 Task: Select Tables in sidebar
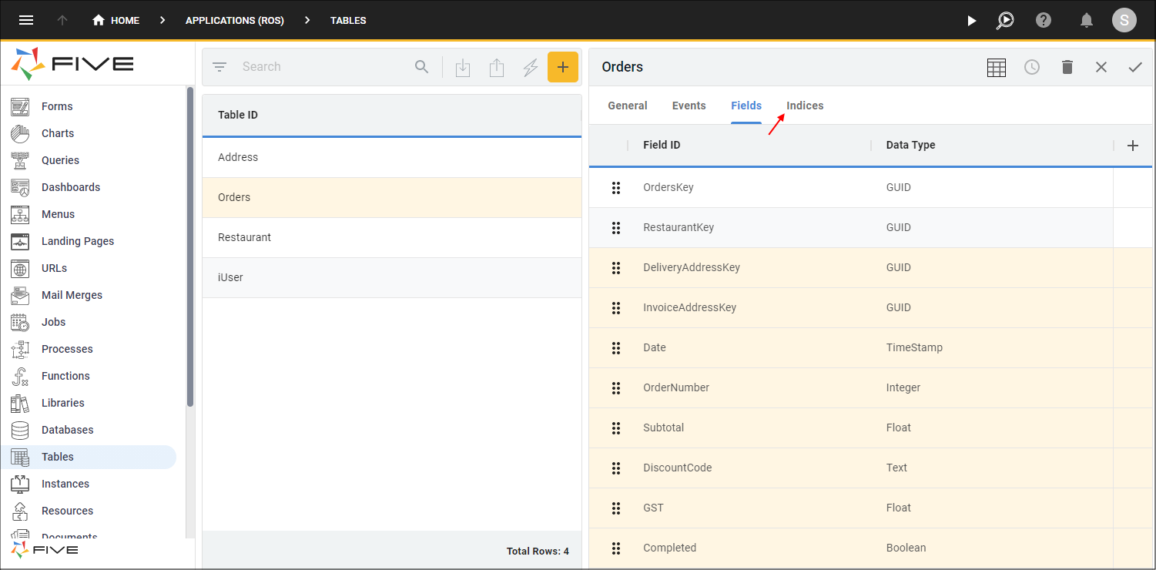[89, 457]
